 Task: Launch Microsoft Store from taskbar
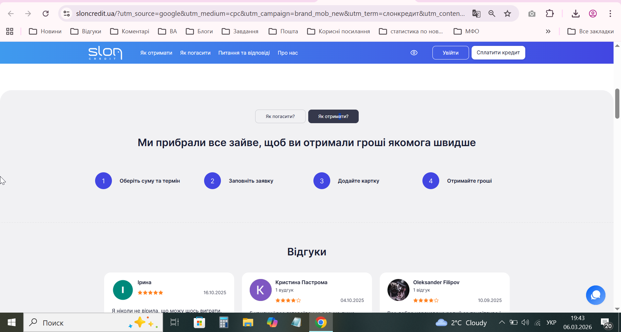pyautogui.click(x=199, y=322)
